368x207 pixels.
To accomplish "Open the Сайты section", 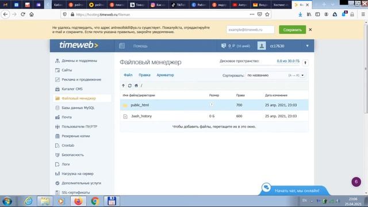I will tap(67, 70).
